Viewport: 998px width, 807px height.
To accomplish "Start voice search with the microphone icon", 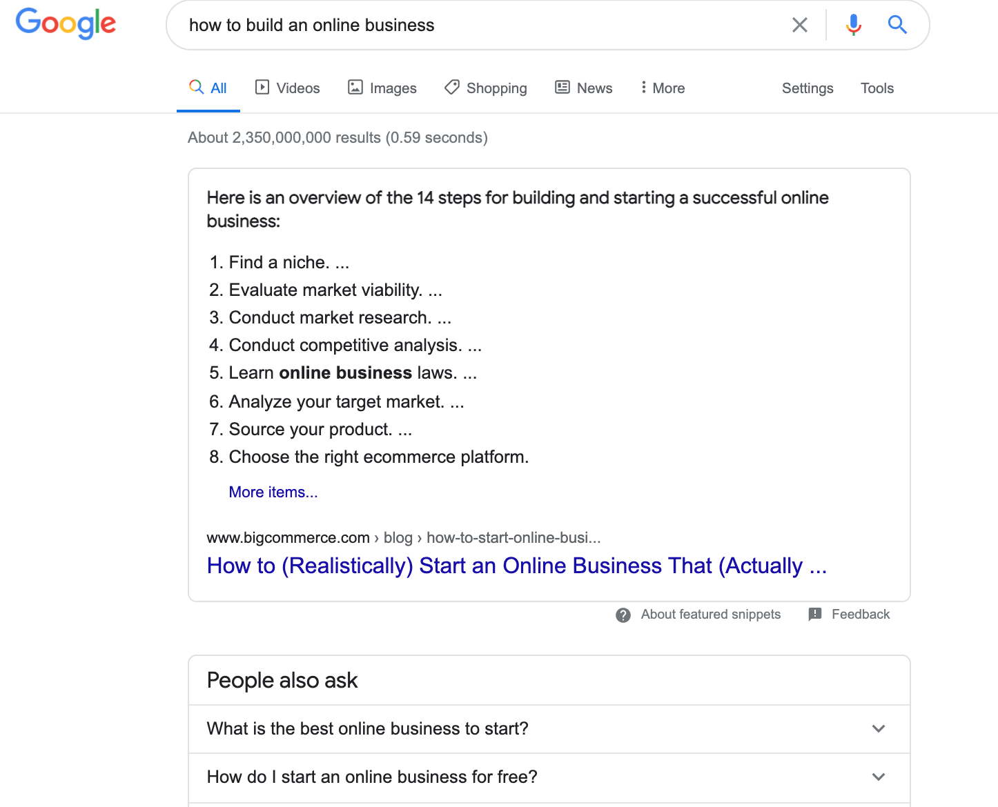I will coord(853,25).
